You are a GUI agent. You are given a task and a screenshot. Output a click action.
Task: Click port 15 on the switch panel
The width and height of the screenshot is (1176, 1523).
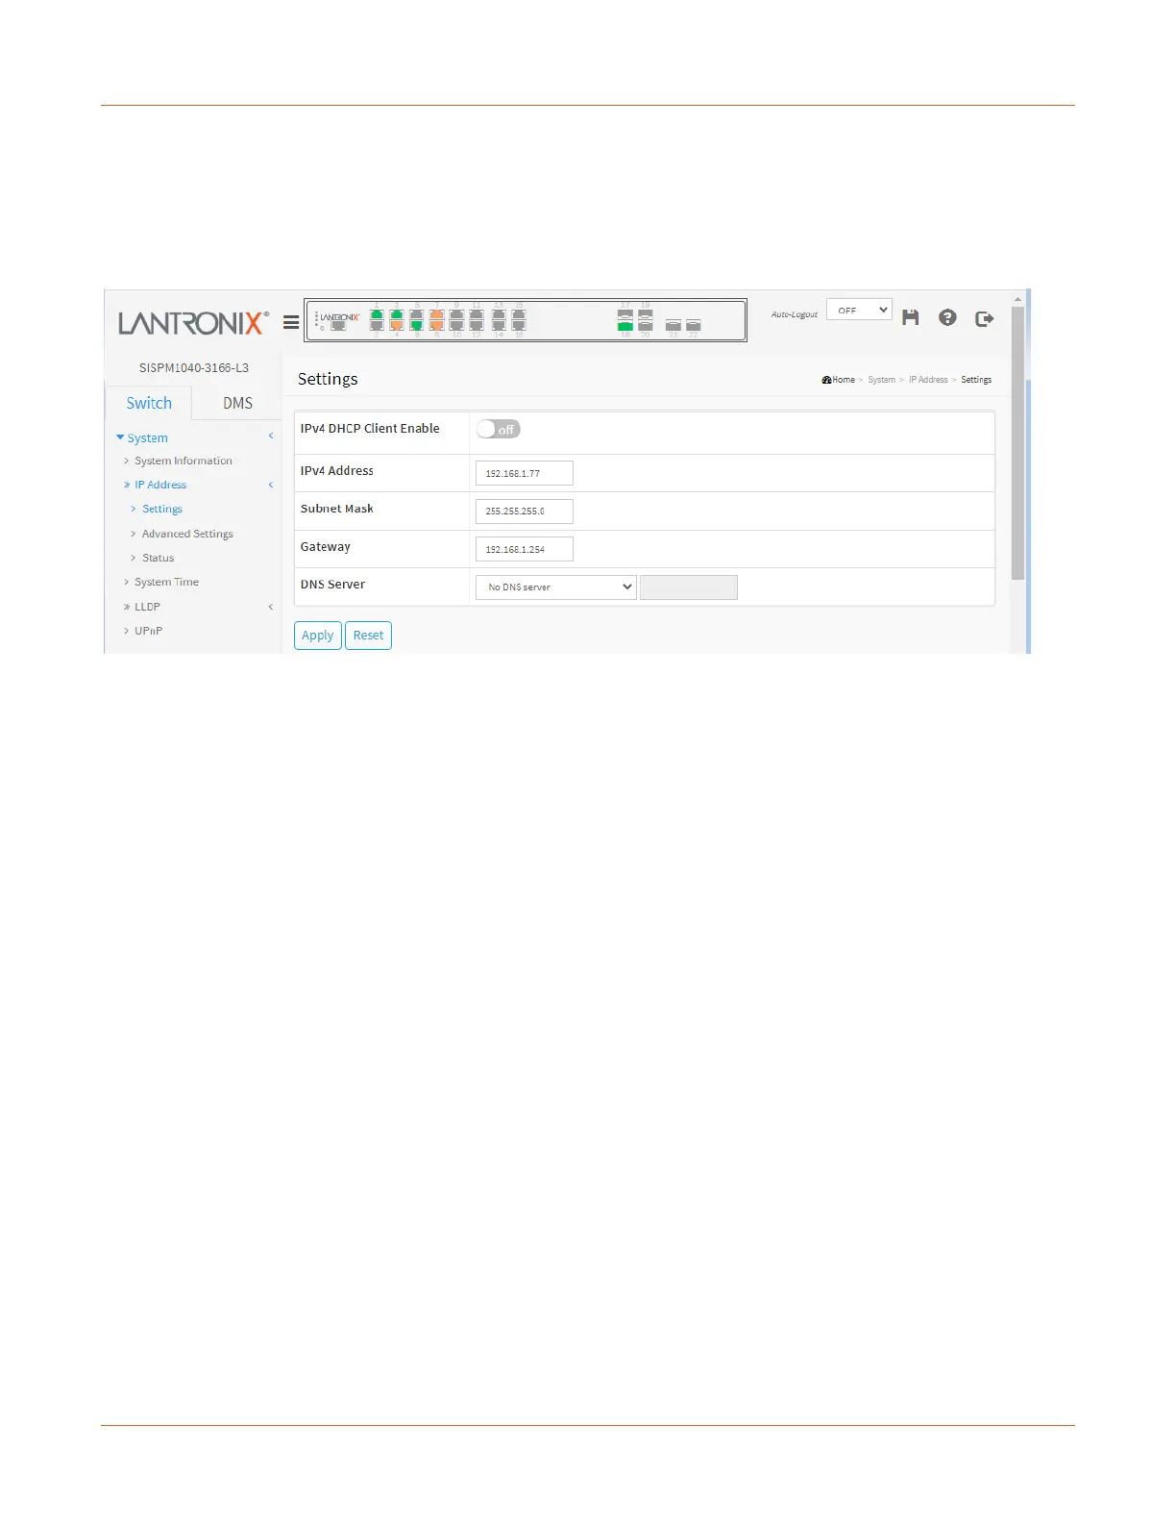coord(519,314)
